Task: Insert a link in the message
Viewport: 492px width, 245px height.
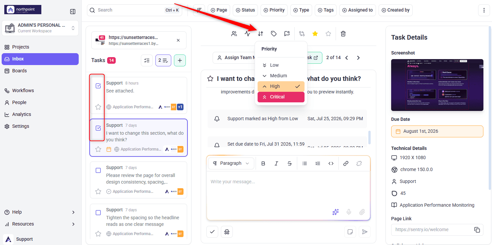Action: (346, 163)
